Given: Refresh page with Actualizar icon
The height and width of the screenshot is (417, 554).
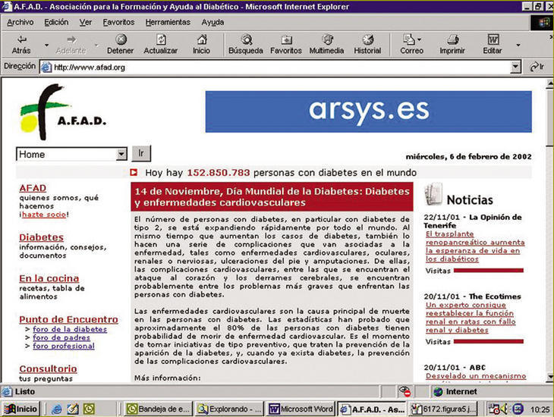Looking at the screenshot, I should click(160, 39).
